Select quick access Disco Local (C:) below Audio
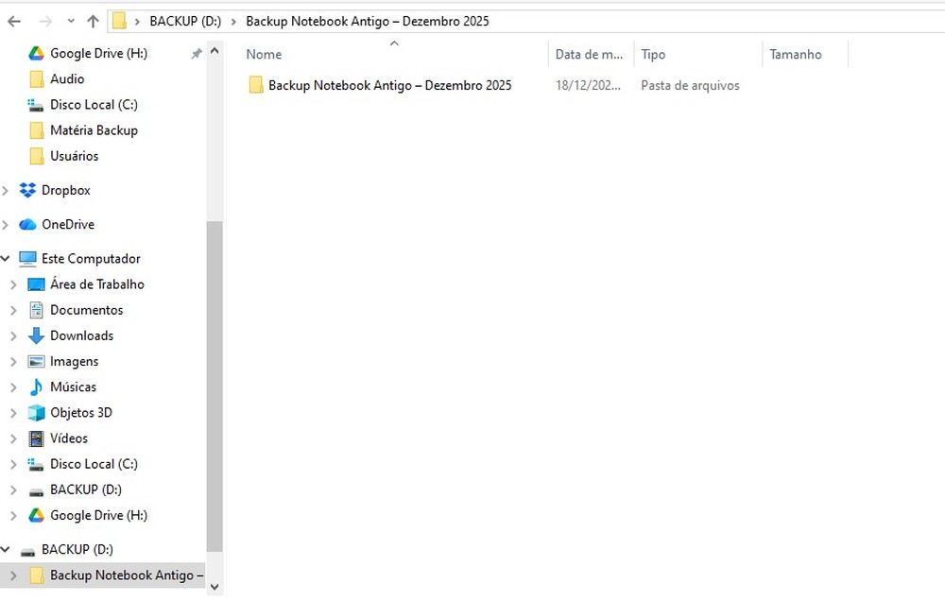The width and height of the screenshot is (945, 601). click(94, 105)
